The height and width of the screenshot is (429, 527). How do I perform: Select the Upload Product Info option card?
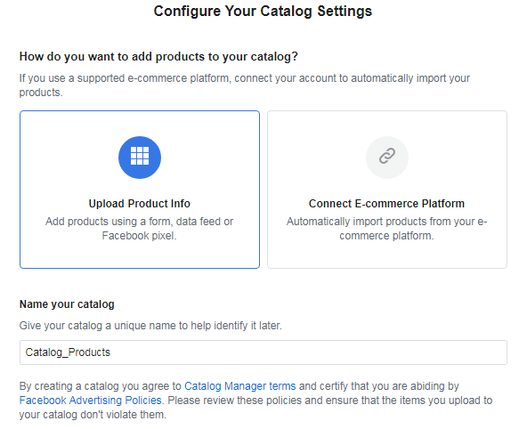[140, 190]
